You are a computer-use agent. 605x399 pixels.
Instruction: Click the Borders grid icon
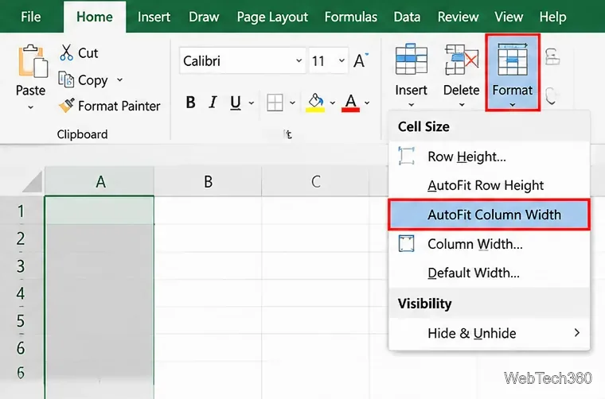(x=275, y=103)
